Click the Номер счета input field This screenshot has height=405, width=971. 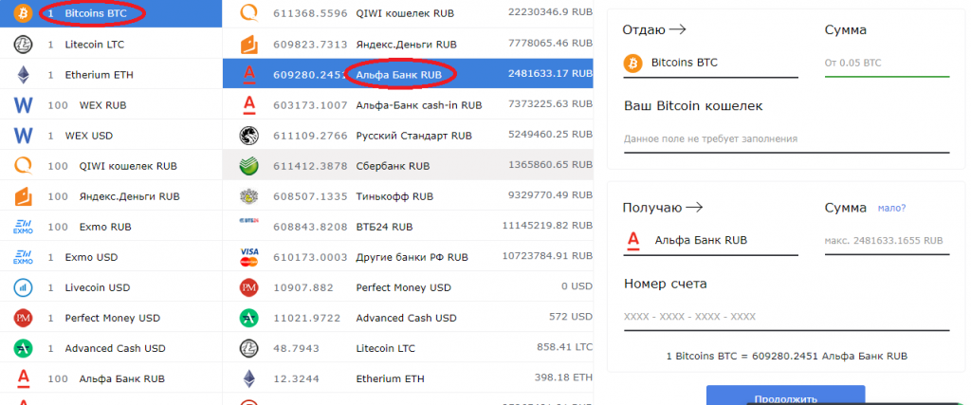[x=785, y=317]
